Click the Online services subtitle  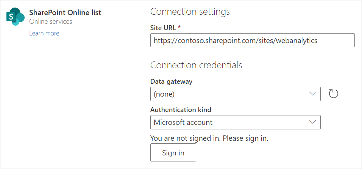51,22
